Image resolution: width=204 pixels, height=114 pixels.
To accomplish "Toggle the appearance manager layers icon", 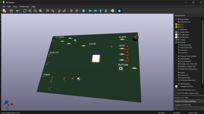I will coord(119,11).
